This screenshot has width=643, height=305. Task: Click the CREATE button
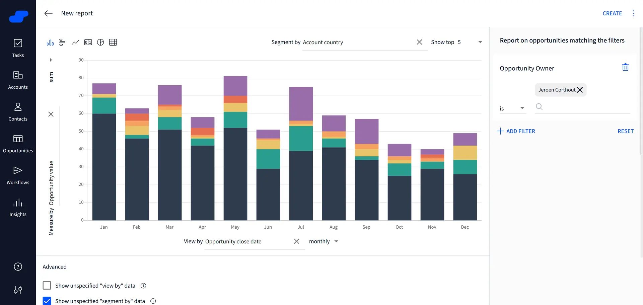coord(612,13)
